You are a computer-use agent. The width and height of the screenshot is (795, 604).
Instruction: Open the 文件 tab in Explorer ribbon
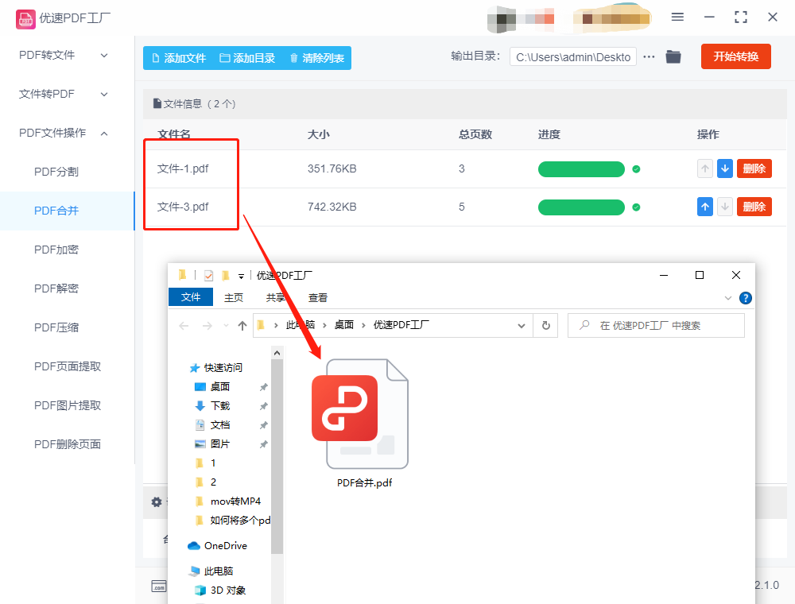click(x=191, y=297)
